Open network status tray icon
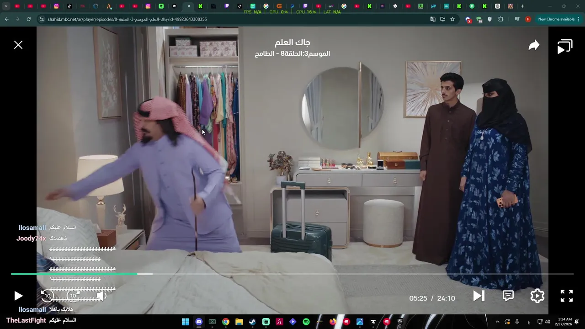585x329 pixels. tap(540, 322)
